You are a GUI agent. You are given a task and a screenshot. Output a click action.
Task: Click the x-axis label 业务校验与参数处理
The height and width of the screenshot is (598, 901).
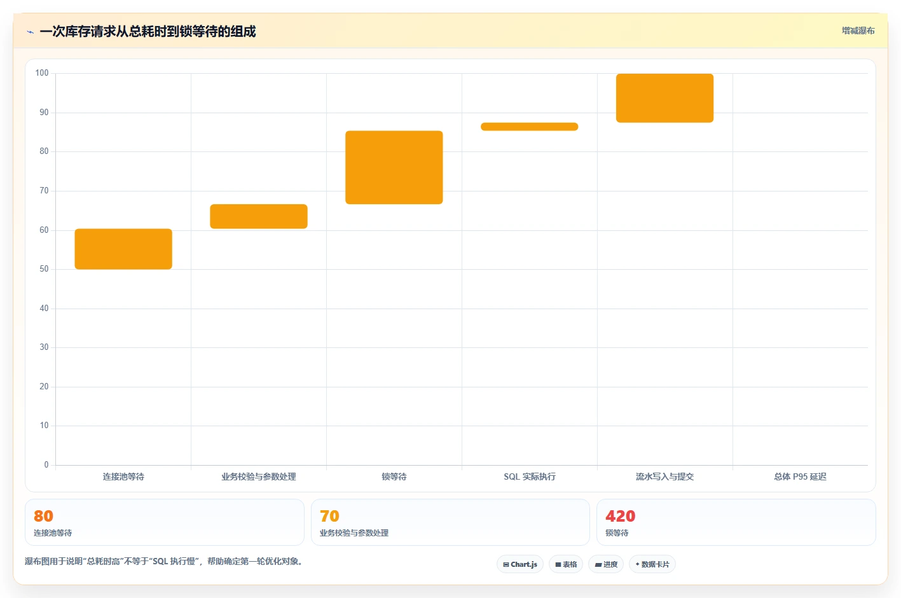click(x=259, y=476)
